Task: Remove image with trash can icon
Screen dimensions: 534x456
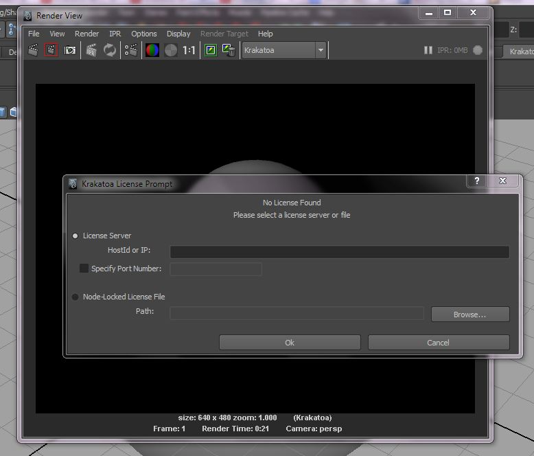Action: pyautogui.click(x=229, y=50)
